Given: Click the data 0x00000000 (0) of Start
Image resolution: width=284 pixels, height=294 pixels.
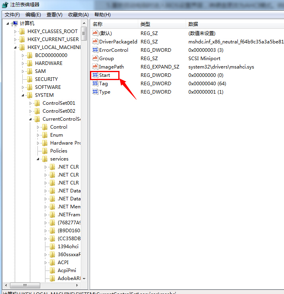Looking at the screenshot, I should [x=206, y=75].
